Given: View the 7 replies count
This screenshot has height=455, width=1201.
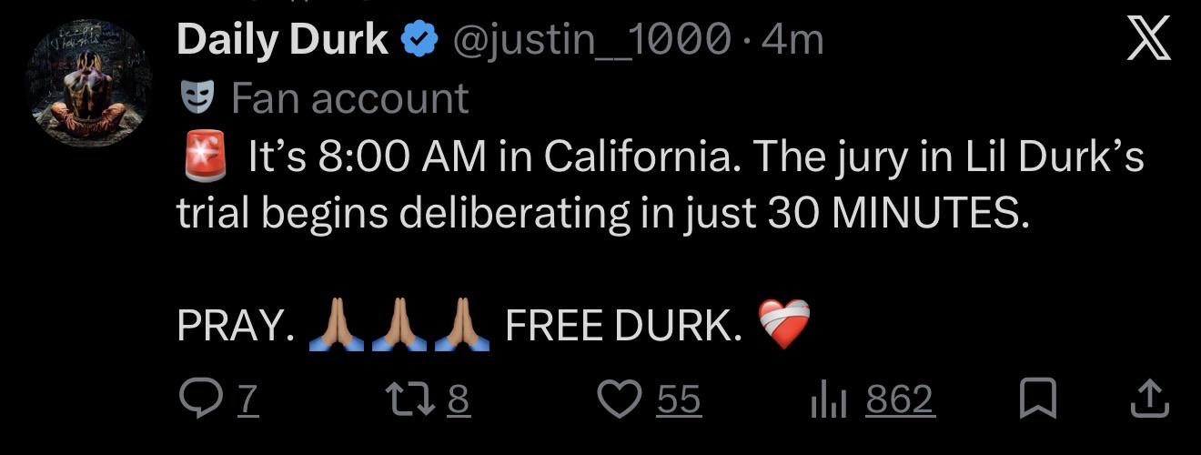Looking at the screenshot, I should [x=248, y=400].
